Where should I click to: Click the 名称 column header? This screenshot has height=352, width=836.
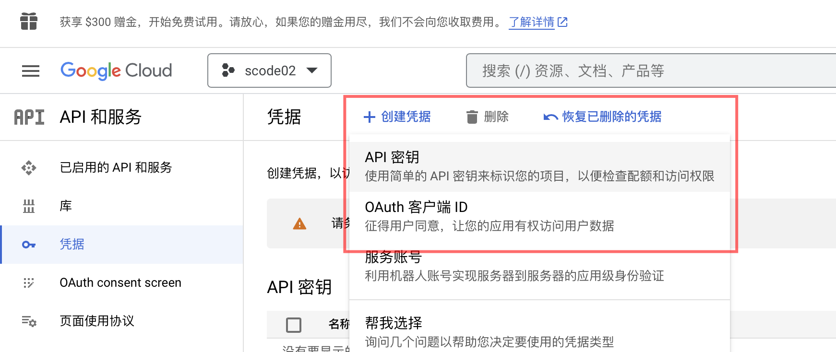coord(339,324)
